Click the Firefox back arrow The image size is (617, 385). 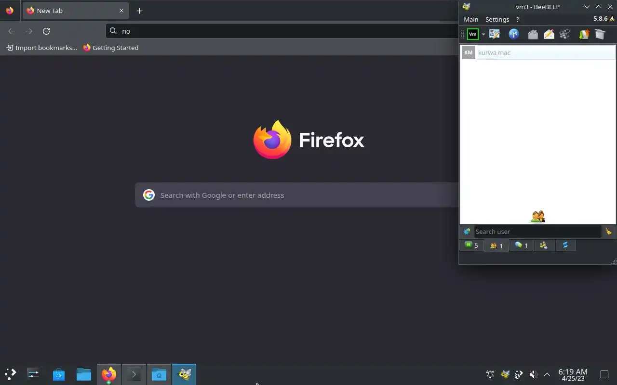pyautogui.click(x=12, y=31)
